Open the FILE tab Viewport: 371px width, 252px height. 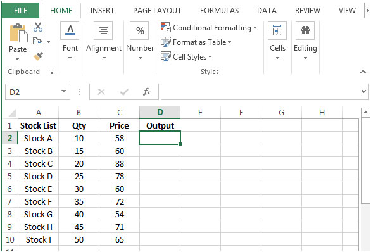(20, 11)
